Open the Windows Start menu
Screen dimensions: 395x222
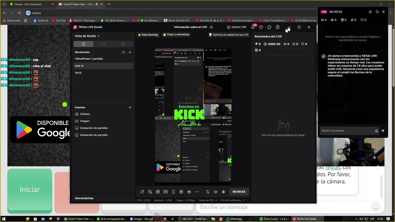pos(4,219)
